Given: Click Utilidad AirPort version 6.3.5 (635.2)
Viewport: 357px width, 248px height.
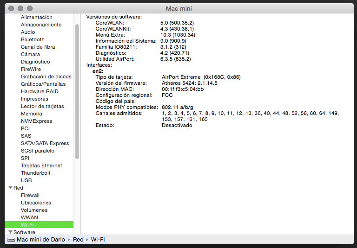Looking at the screenshot, I should coord(175,59).
